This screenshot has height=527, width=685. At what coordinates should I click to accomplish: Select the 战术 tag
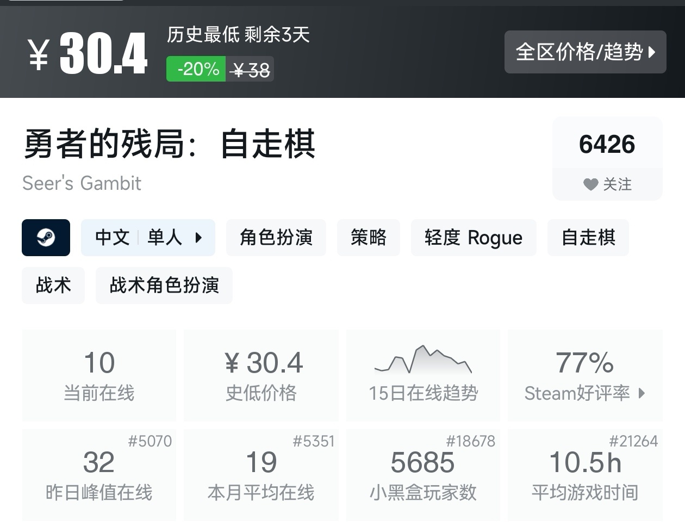[53, 286]
